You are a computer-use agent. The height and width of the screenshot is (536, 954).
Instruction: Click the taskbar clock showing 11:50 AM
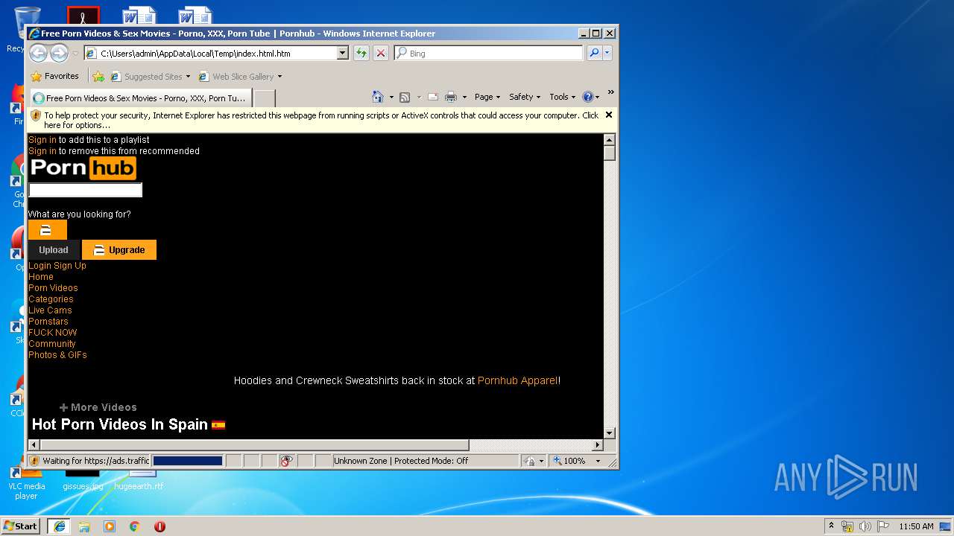click(x=916, y=526)
